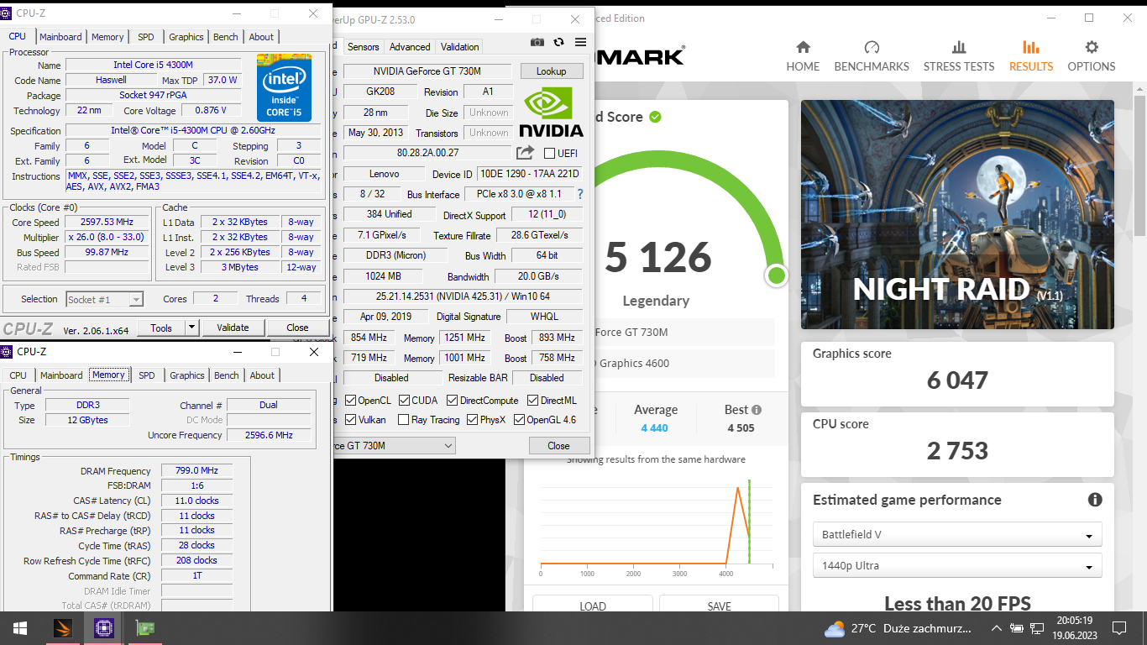Toggle DirectML checkbox
Screen dimensions: 1147x645
click(x=532, y=401)
